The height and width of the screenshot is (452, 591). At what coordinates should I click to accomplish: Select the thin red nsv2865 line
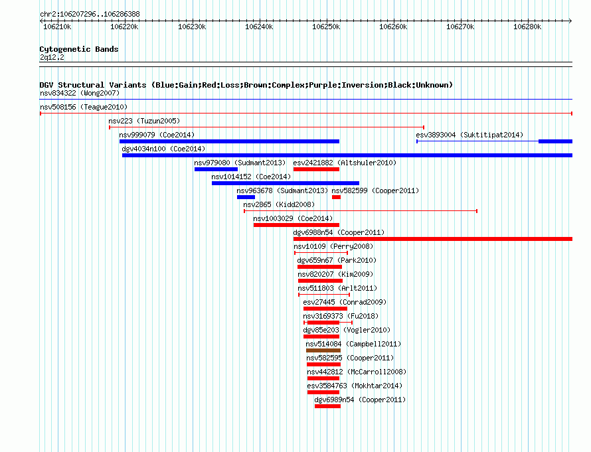361,211
